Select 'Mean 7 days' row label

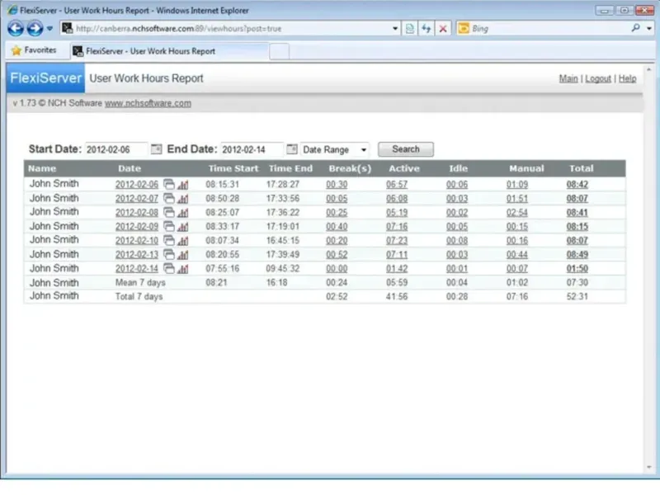pos(140,282)
